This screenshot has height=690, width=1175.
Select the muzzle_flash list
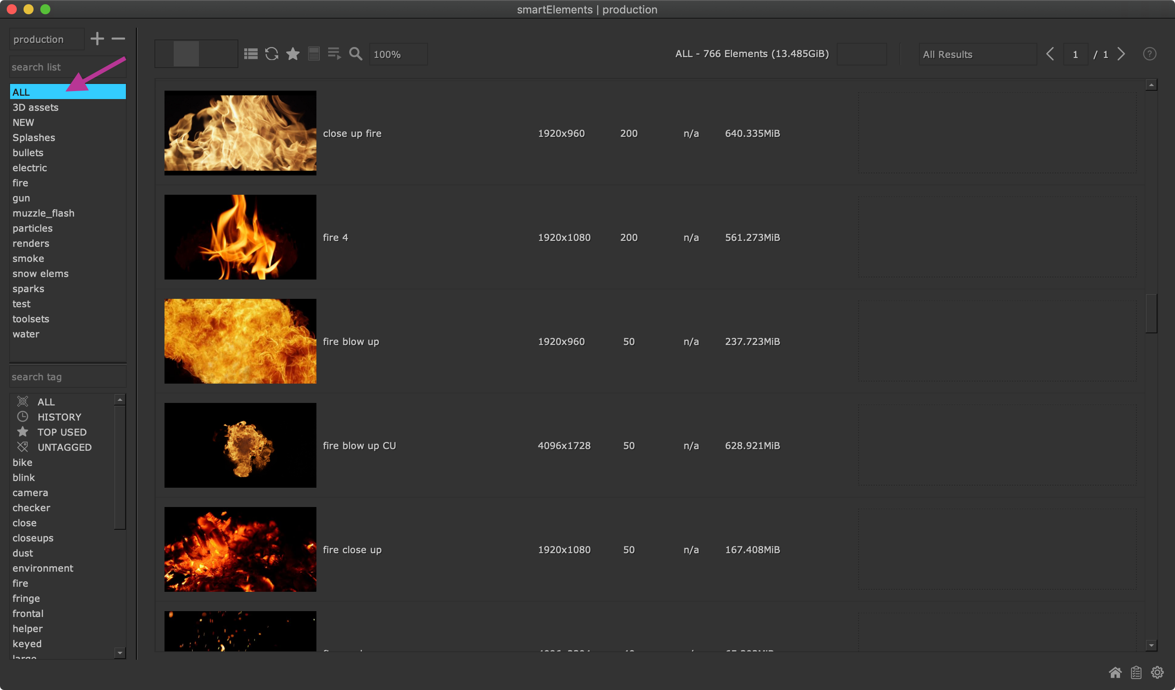tap(43, 213)
